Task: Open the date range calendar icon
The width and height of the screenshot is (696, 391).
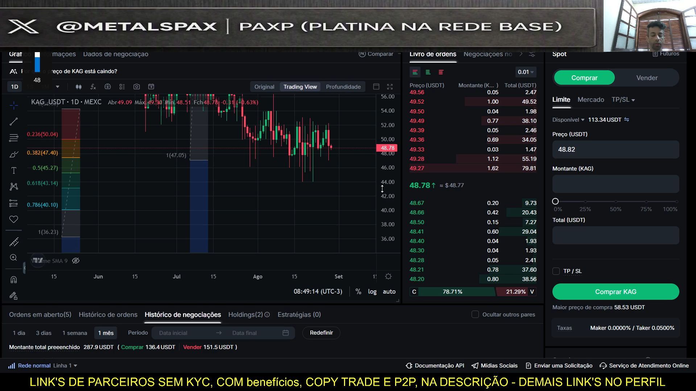Action: (286, 333)
